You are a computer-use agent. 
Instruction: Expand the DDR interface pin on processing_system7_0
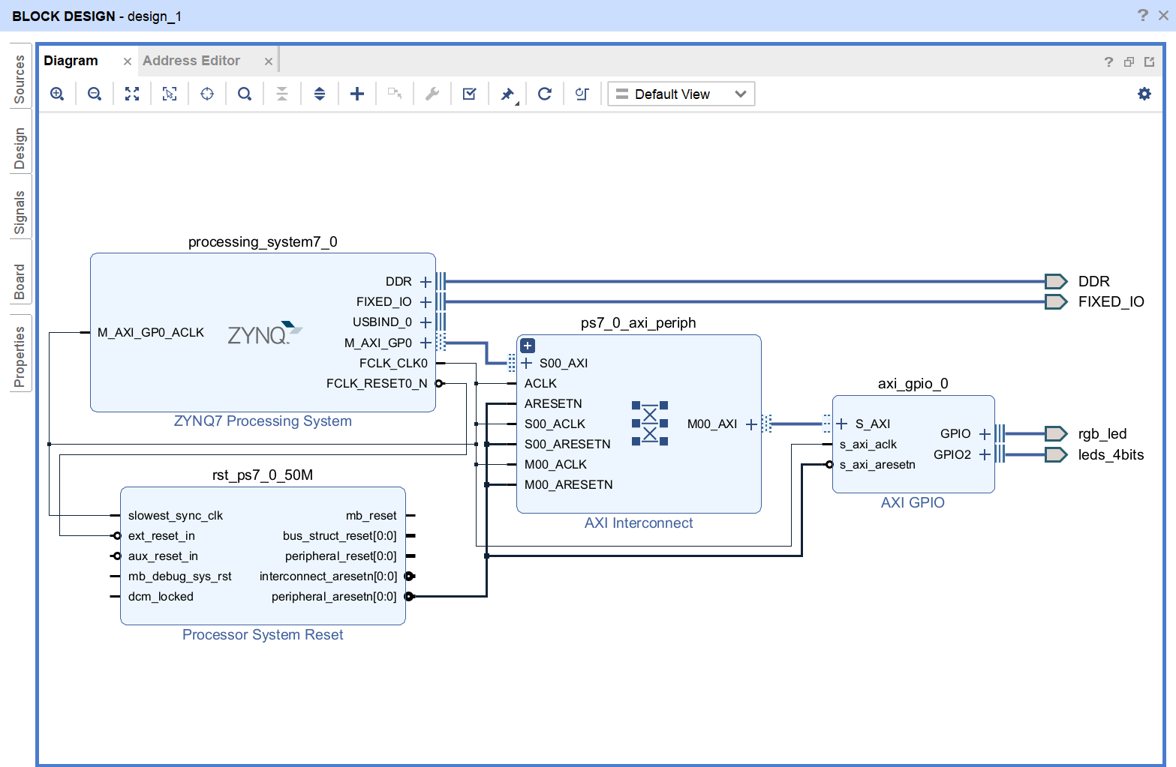[x=426, y=282]
